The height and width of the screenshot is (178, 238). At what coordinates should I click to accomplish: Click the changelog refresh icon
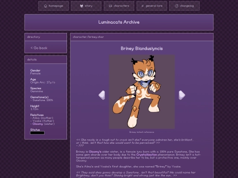(177, 6)
